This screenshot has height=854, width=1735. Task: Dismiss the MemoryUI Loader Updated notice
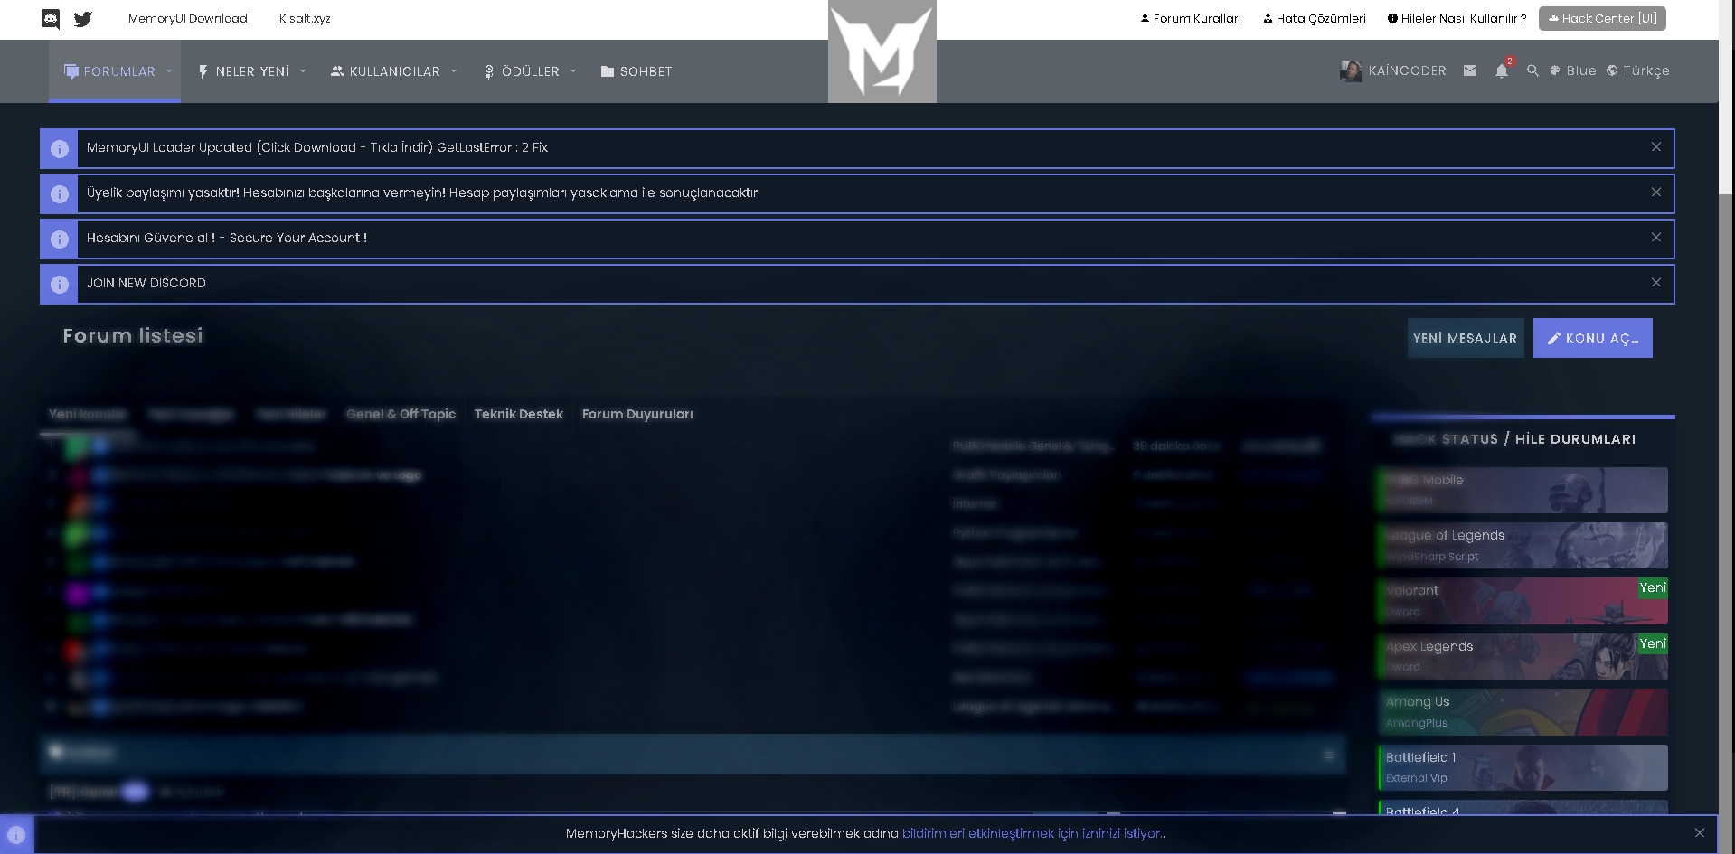pos(1656,147)
